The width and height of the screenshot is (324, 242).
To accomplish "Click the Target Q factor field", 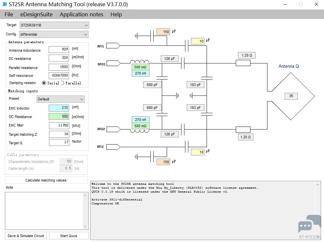I will pos(59,142).
